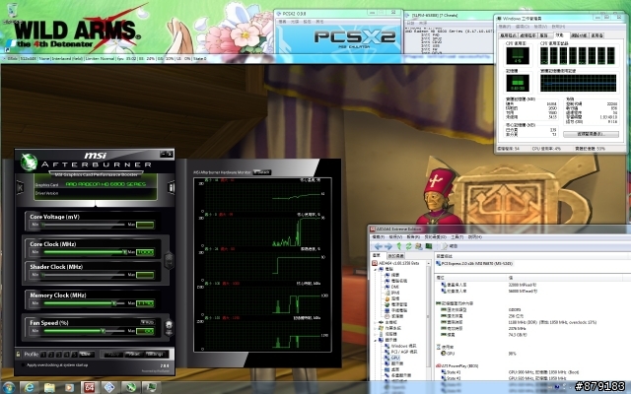Screen dimensions: 631x394
Task: Open the media player icon on the taskbar
Action: 69,388
